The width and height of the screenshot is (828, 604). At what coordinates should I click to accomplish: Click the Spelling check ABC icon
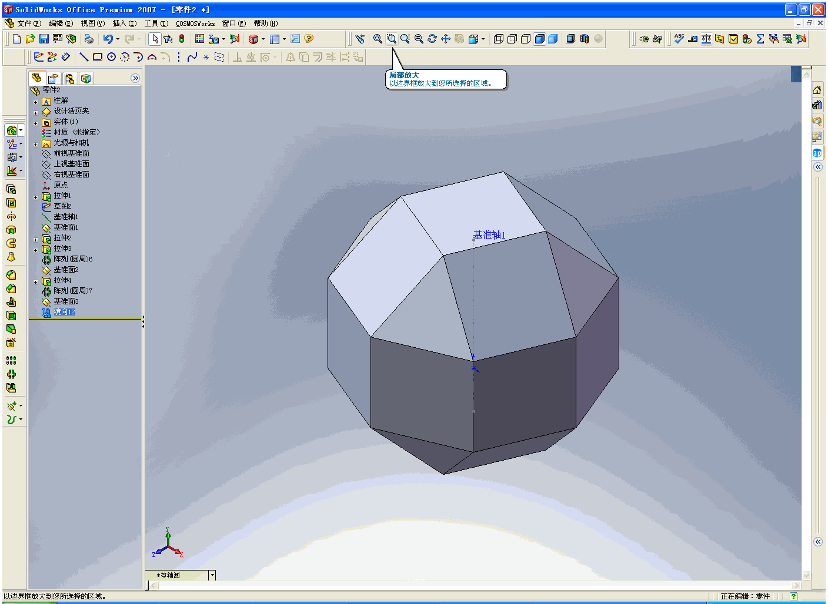(x=679, y=39)
